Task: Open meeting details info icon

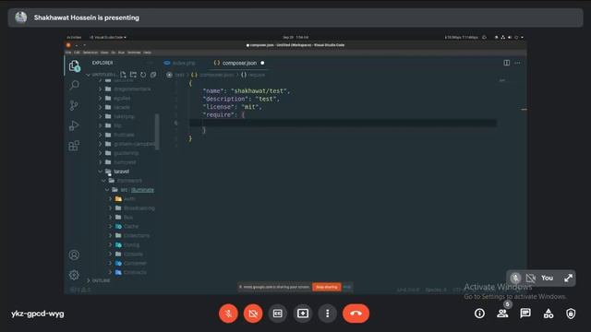Action: tap(479, 314)
